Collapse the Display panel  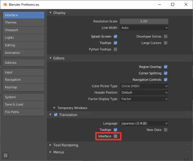[51, 12]
